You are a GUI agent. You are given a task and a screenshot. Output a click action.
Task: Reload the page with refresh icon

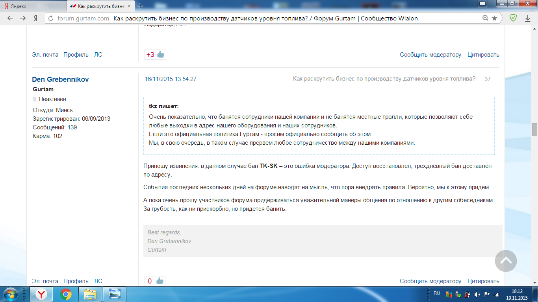[x=50, y=18]
